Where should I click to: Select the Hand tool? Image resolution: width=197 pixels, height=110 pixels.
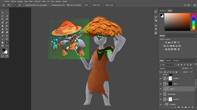2,43
